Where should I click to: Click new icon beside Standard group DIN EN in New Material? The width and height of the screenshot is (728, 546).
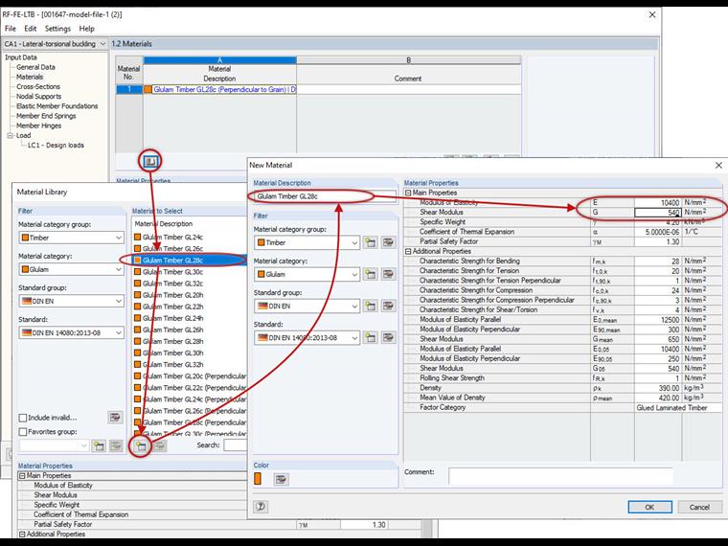click(x=370, y=306)
